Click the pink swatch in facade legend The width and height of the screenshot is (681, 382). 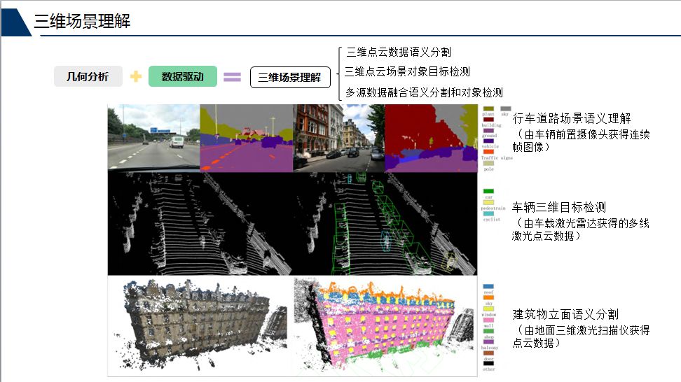click(x=488, y=320)
